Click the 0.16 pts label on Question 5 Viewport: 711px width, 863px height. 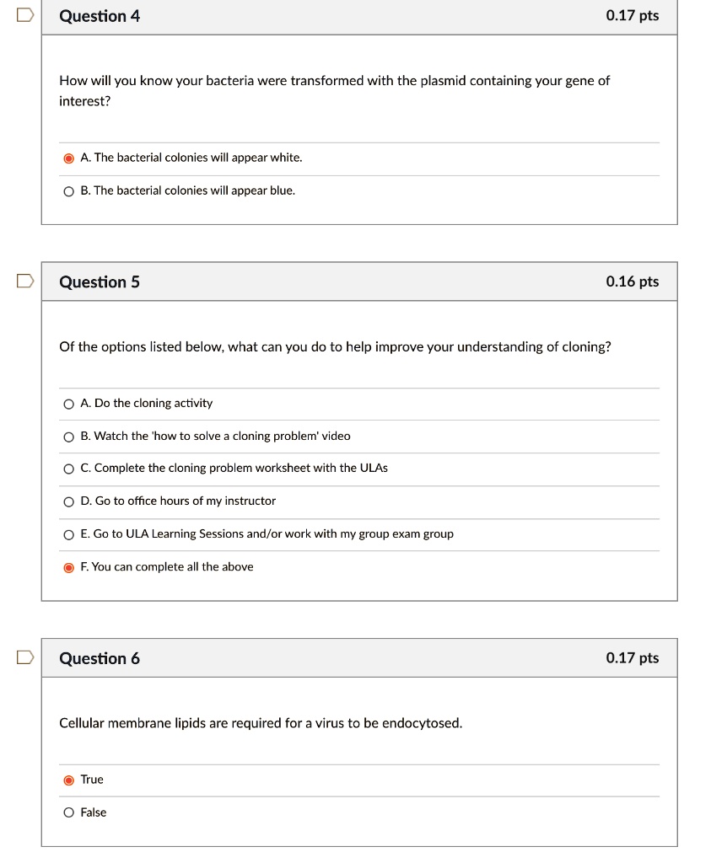[x=633, y=281]
